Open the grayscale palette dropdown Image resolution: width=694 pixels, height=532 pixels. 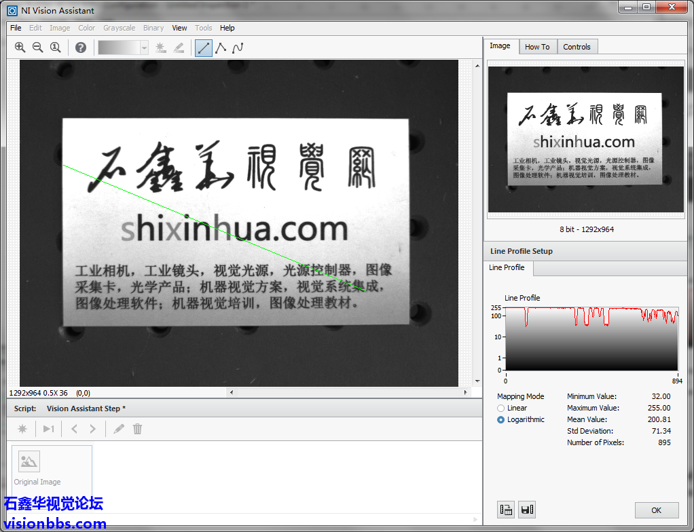coord(144,47)
